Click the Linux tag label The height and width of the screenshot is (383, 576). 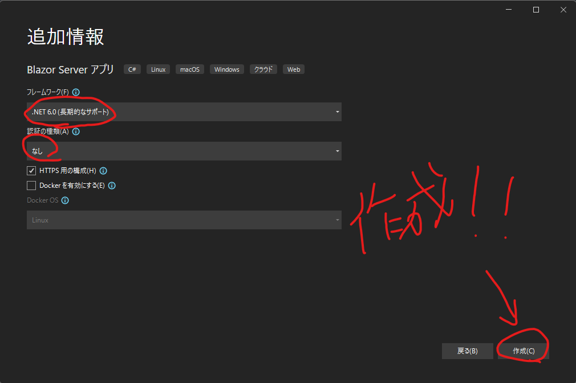pyautogui.click(x=159, y=69)
